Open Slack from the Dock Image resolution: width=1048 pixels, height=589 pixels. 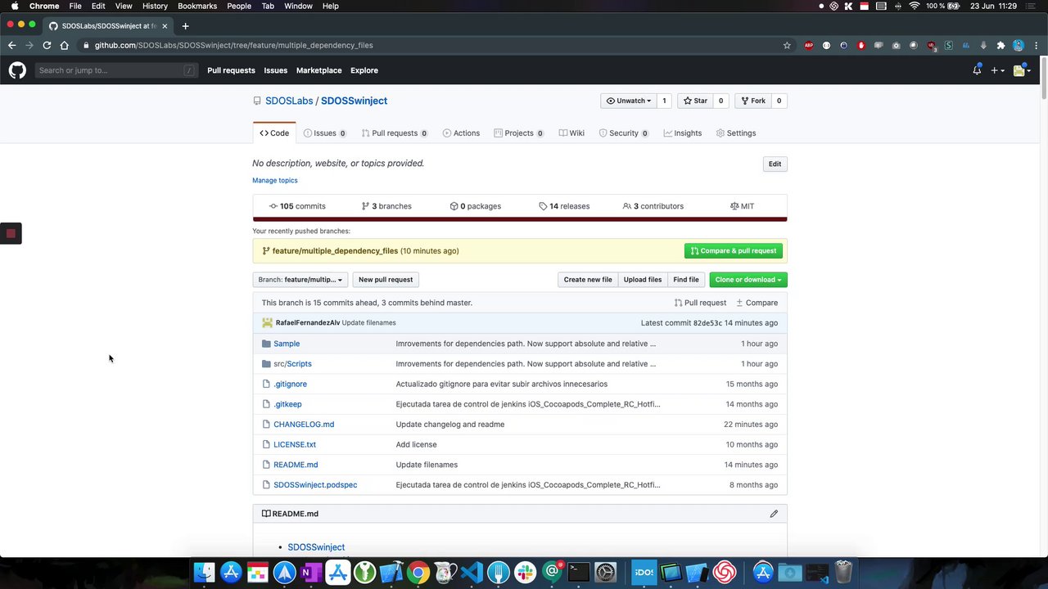point(525,573)
